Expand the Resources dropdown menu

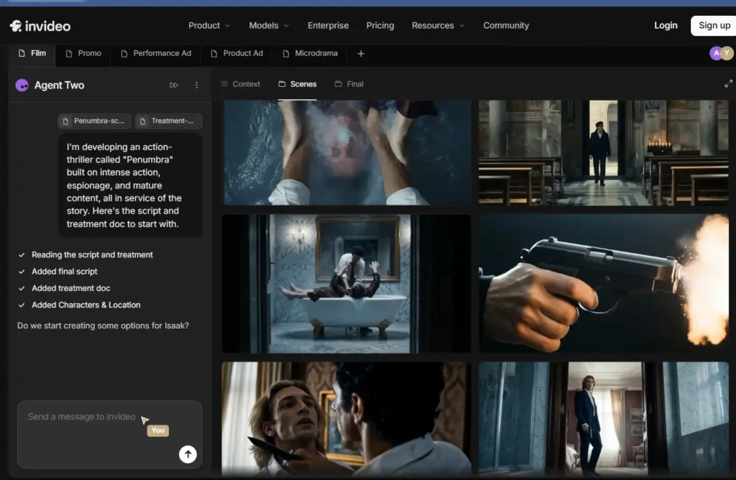tap(438, 25)
